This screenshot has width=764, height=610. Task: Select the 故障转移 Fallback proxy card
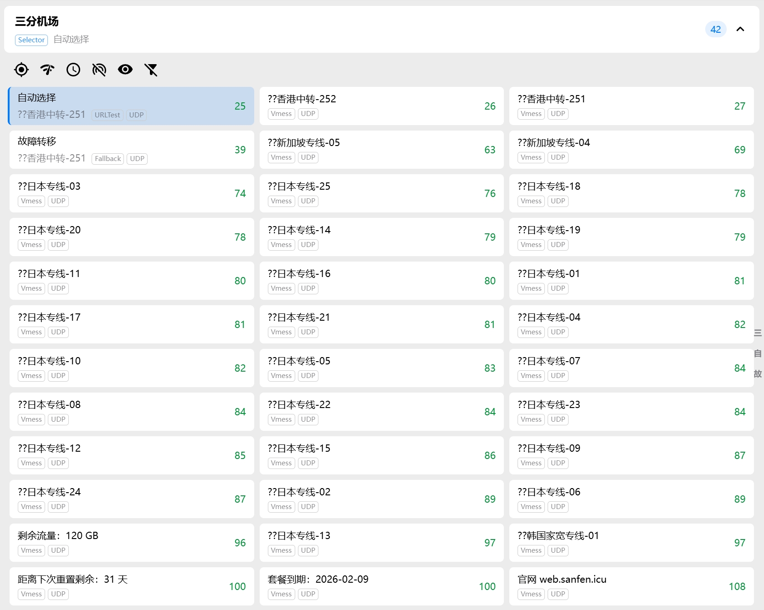[x=131, y=150]
